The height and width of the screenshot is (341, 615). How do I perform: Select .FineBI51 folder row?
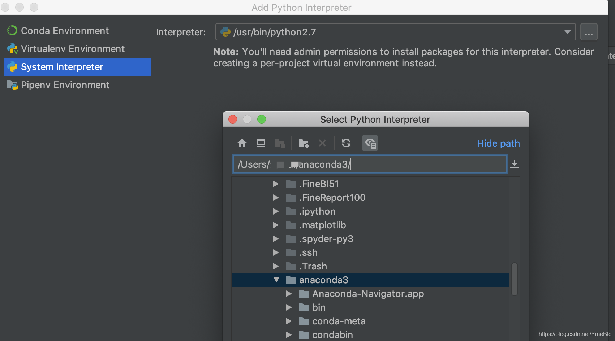[x=371, y=184]
